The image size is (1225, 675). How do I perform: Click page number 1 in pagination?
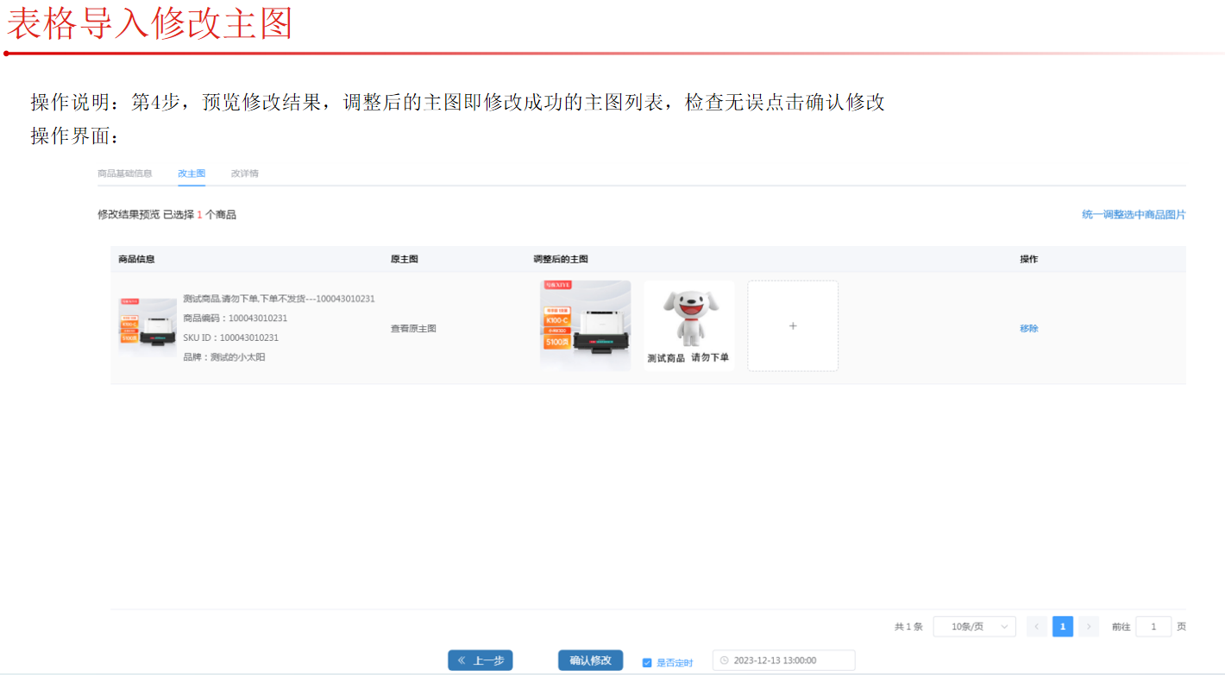pos(1063,627)
